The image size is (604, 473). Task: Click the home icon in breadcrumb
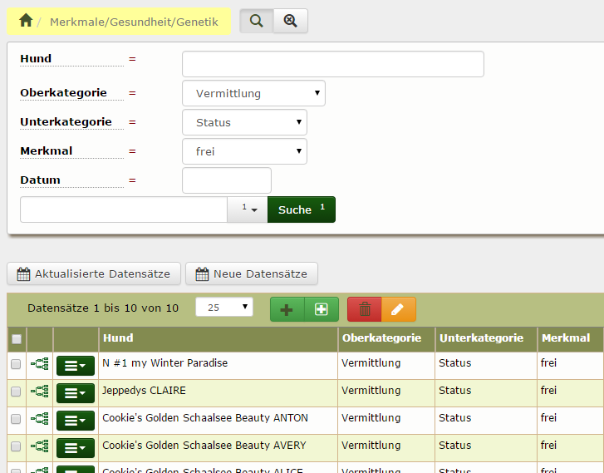pos(25,21)
